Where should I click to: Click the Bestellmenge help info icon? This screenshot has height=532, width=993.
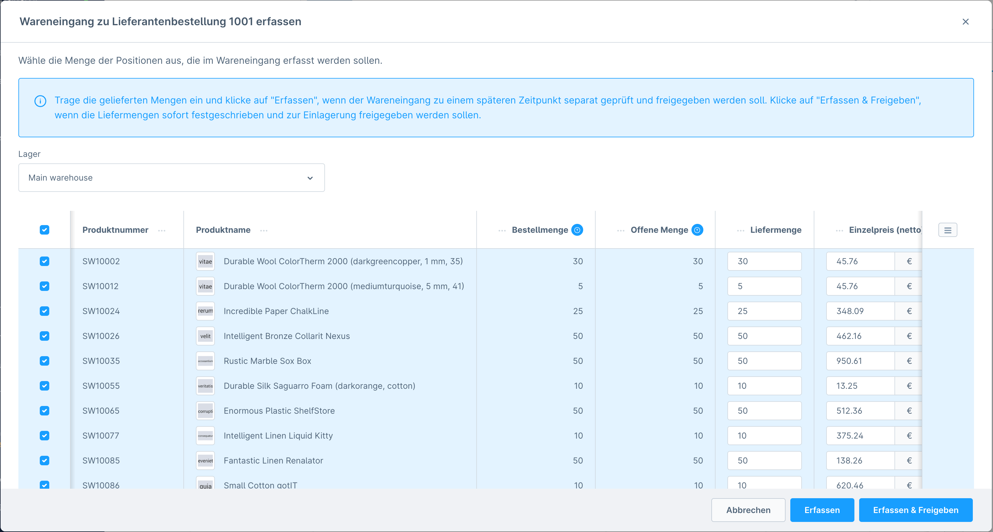[x=577, y=230]
